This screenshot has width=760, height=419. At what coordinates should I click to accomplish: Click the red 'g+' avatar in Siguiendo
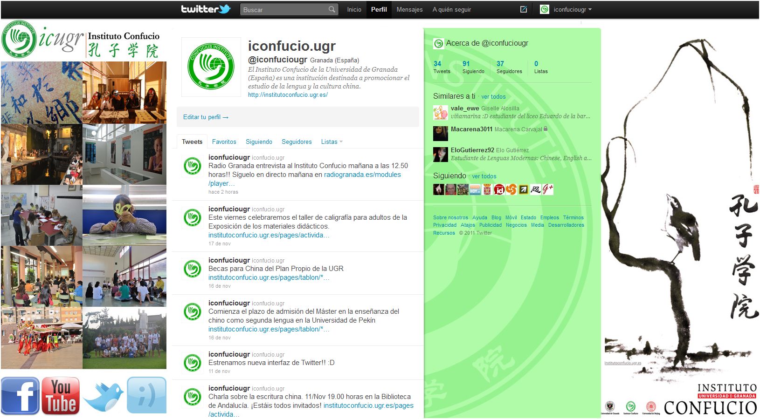click(547, 189)
